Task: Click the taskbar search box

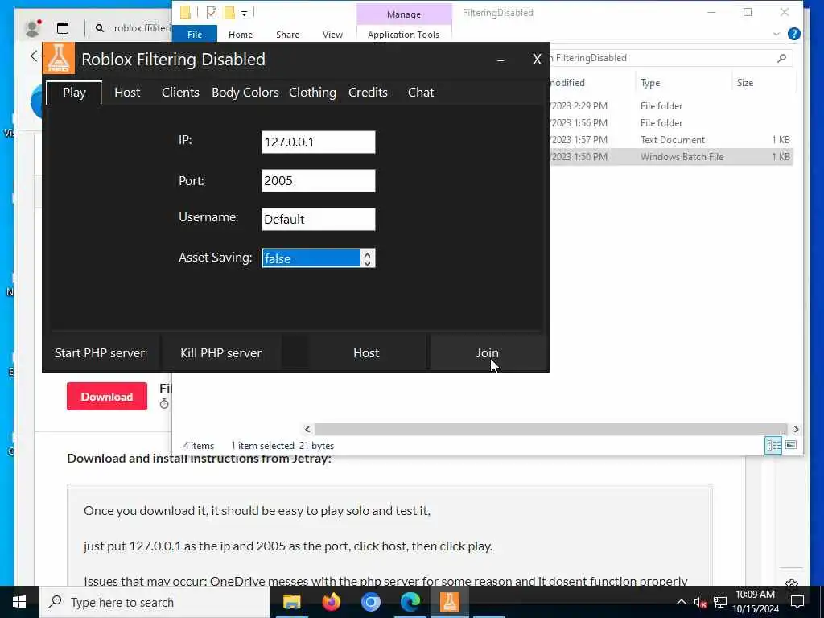Action: (x=154, y=602)
